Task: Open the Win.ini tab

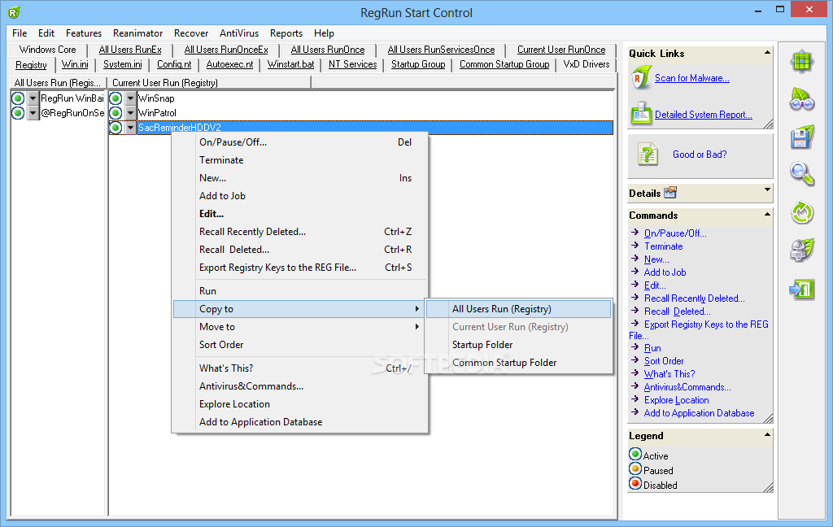Action: pyautogui.click(x=75, y=64)
